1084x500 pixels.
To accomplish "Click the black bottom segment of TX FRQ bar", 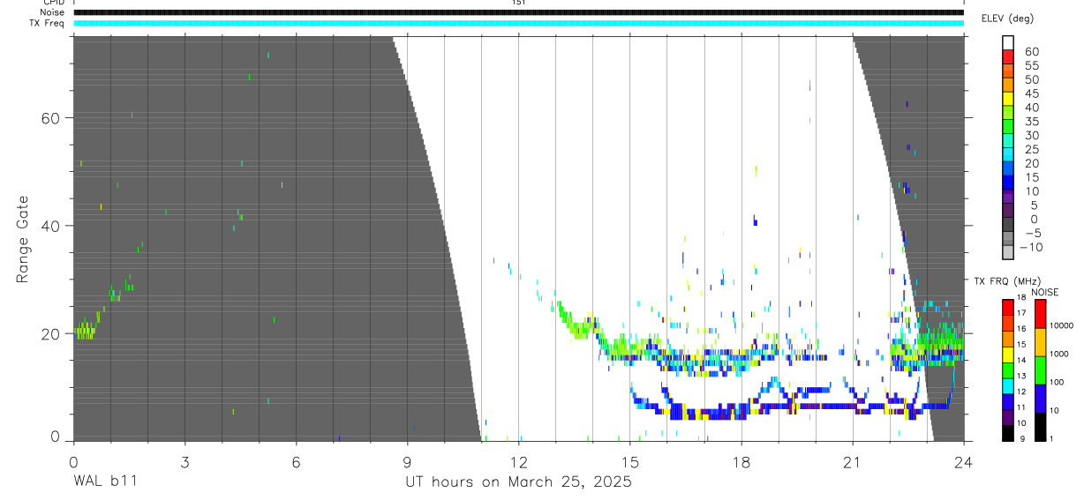I will pos(1007,432).
